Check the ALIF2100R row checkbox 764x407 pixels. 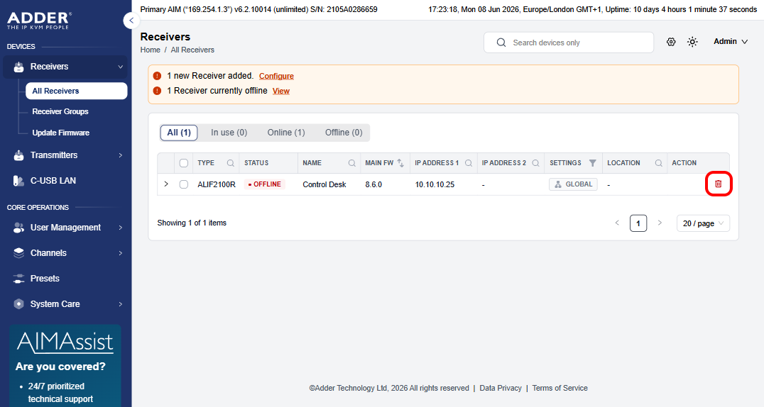pyautogui.click(x=184, y=184)
